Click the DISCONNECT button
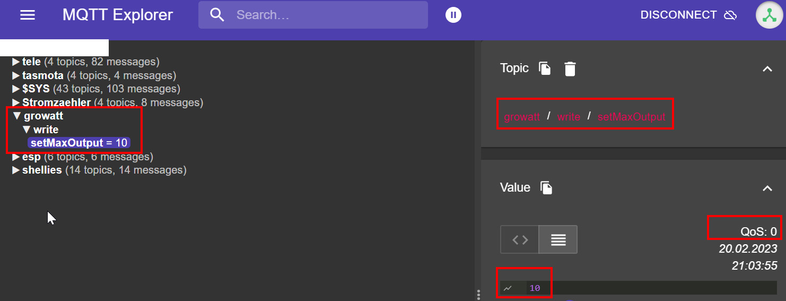Screen dimensions: 786x301 coord(688,15)
